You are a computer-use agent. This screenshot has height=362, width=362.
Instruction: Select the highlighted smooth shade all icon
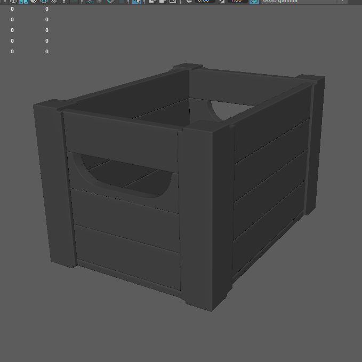[23, 1]
